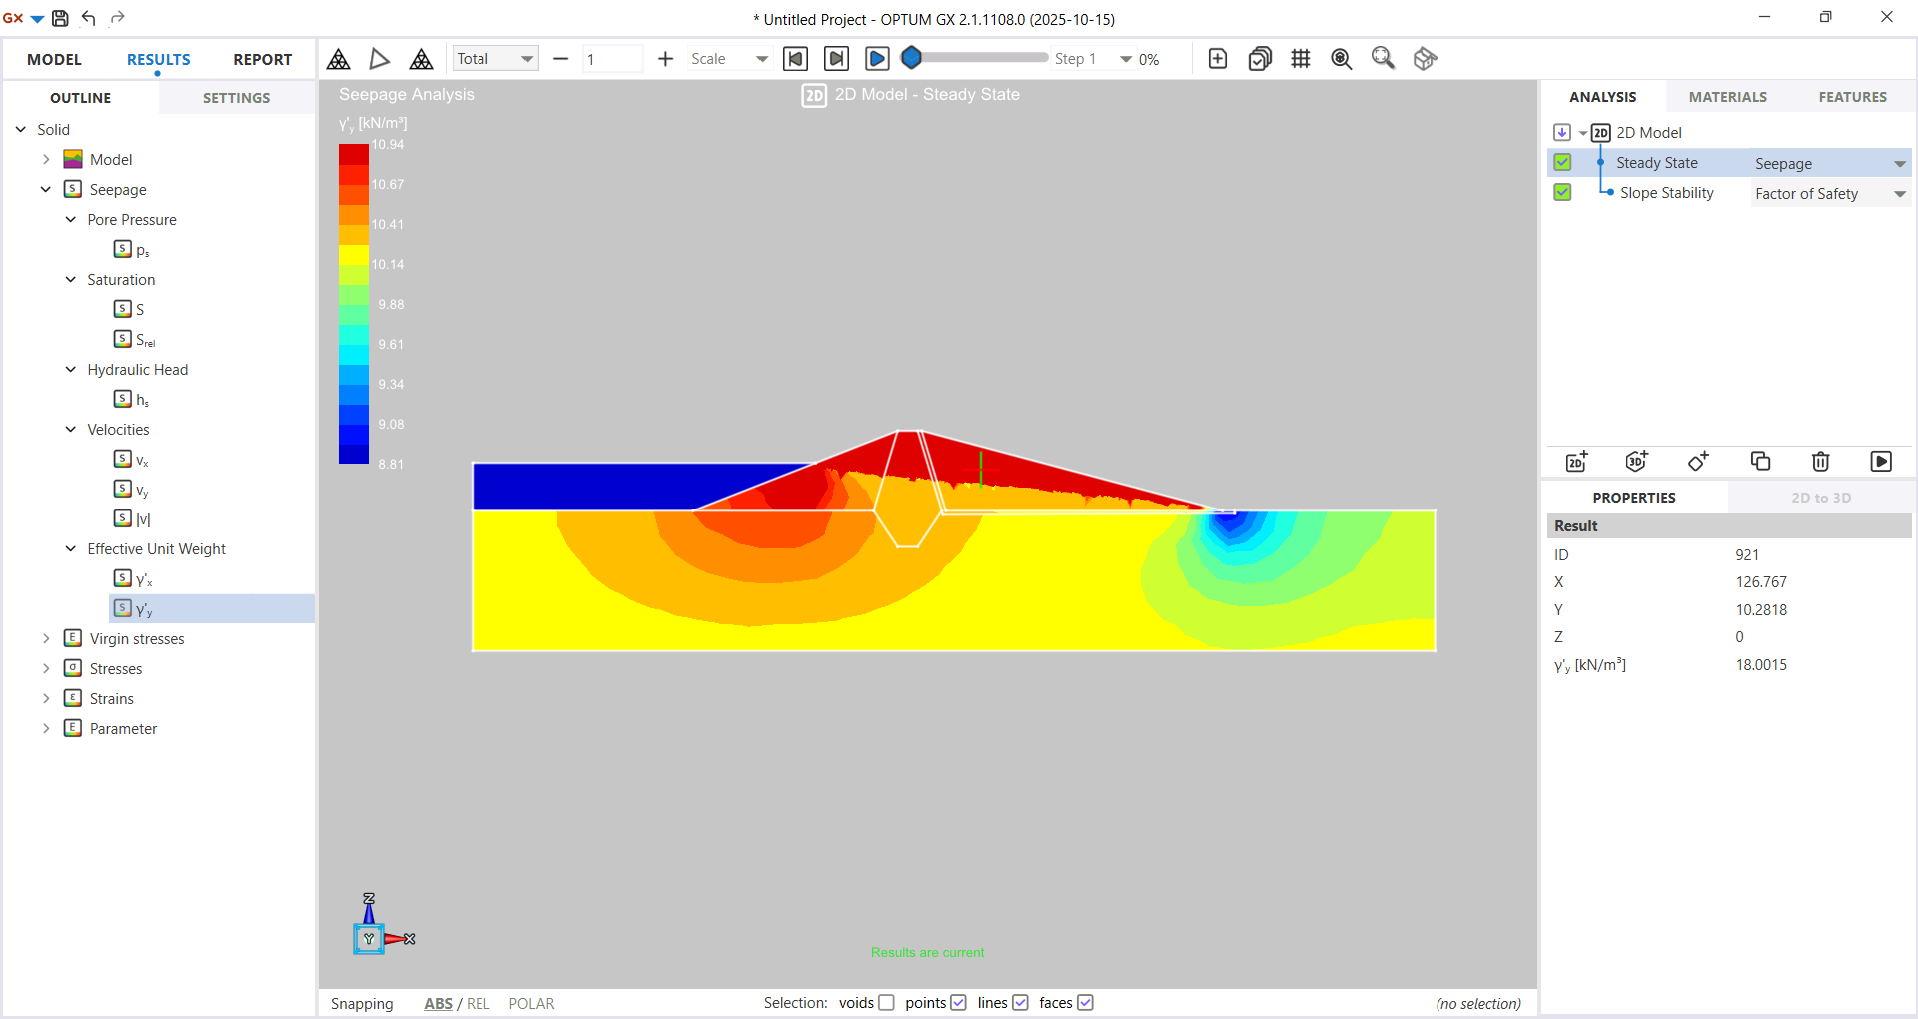Add a new 3D model stage
Viewport: 1918px width, 1019px height.
coord(1636,461)
